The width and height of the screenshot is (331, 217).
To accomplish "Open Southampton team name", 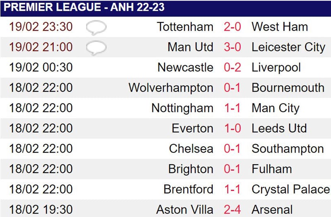I will pyautogui.click(x=288, y=149).
